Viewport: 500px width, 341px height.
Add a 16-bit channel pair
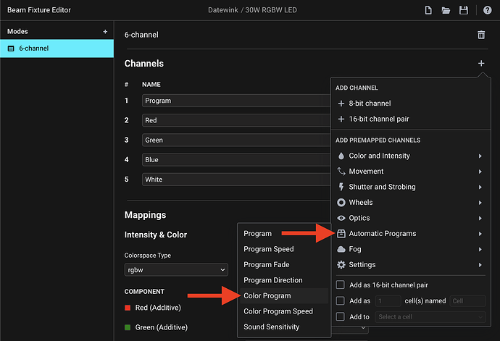point(375,119)
